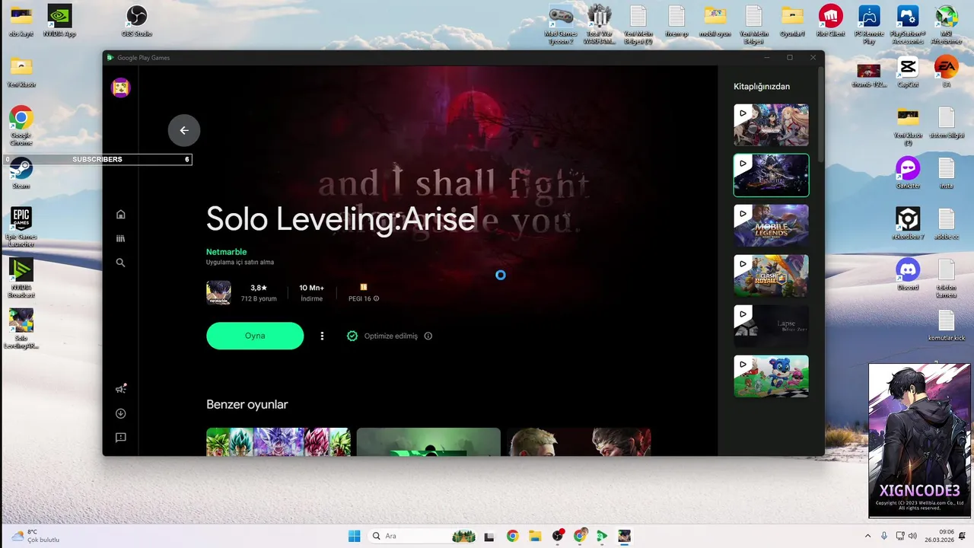Open OBS Studio from the taskbar

558,536
